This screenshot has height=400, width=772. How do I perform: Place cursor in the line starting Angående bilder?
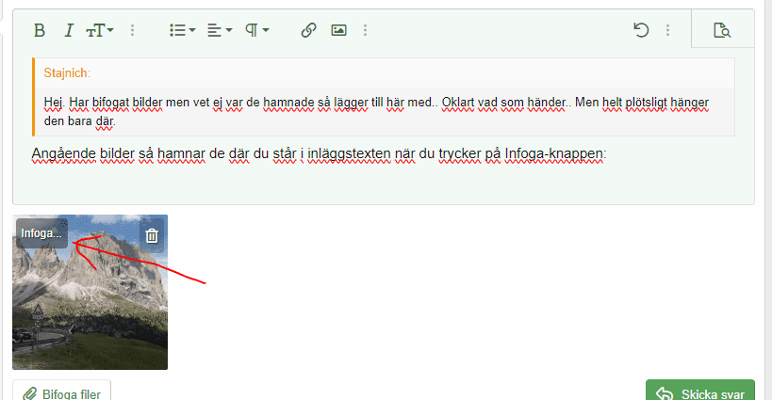[x=319, y=153]
